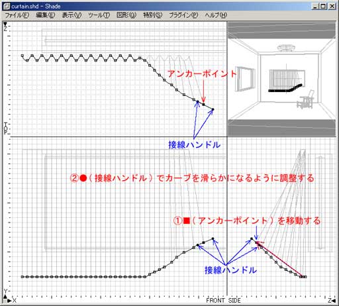339x306 pixels.
Task: Select the black square anchor point in top view
Action: [x=203, y=105]
